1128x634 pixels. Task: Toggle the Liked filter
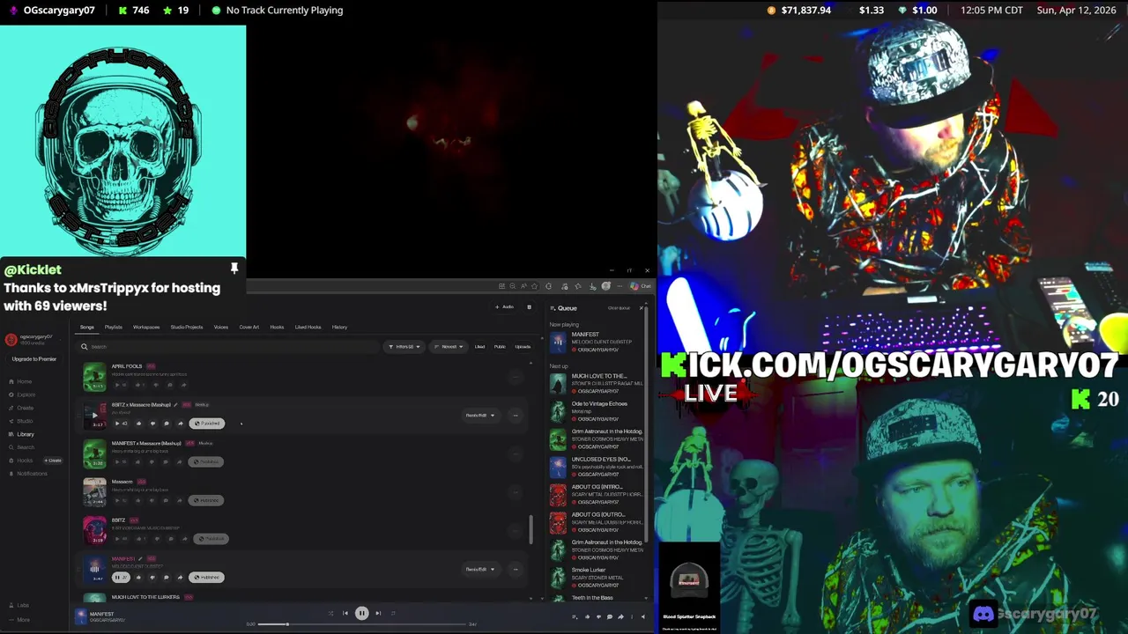479,347
